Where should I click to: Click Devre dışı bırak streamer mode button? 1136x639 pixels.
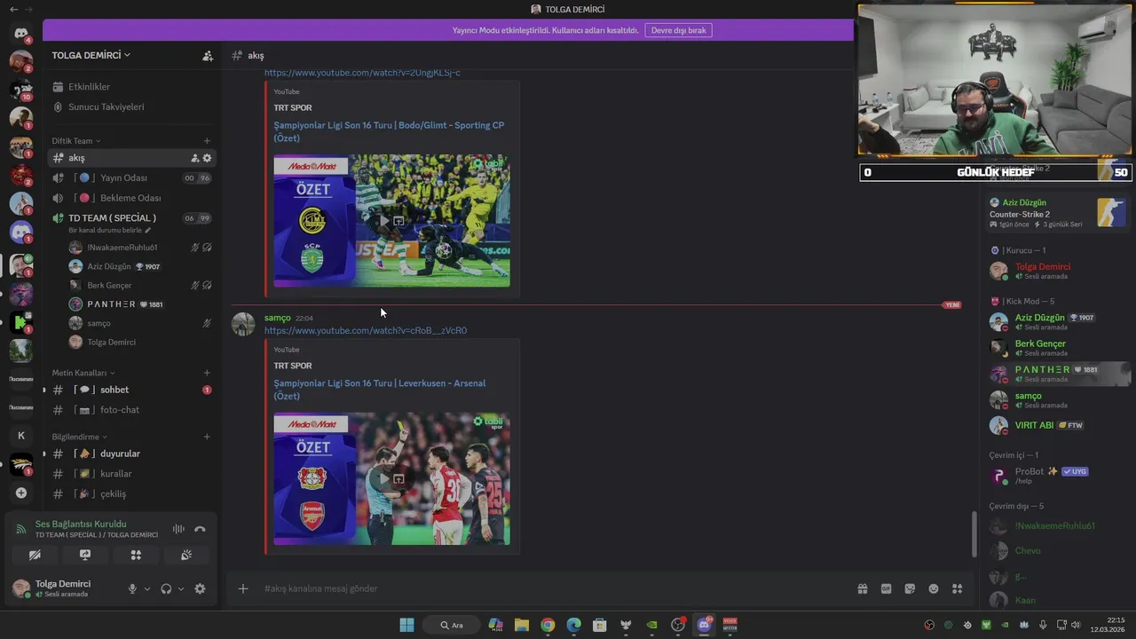point(678,30)
